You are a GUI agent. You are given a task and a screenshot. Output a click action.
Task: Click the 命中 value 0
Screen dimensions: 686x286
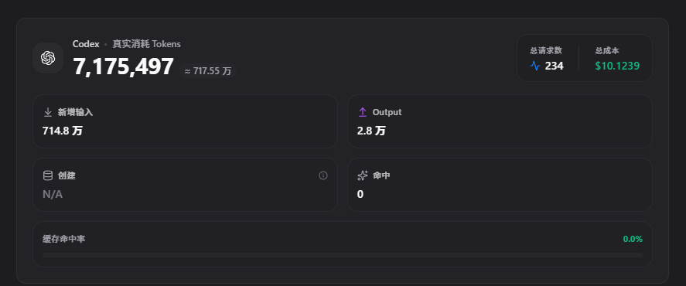click(360, 195)
